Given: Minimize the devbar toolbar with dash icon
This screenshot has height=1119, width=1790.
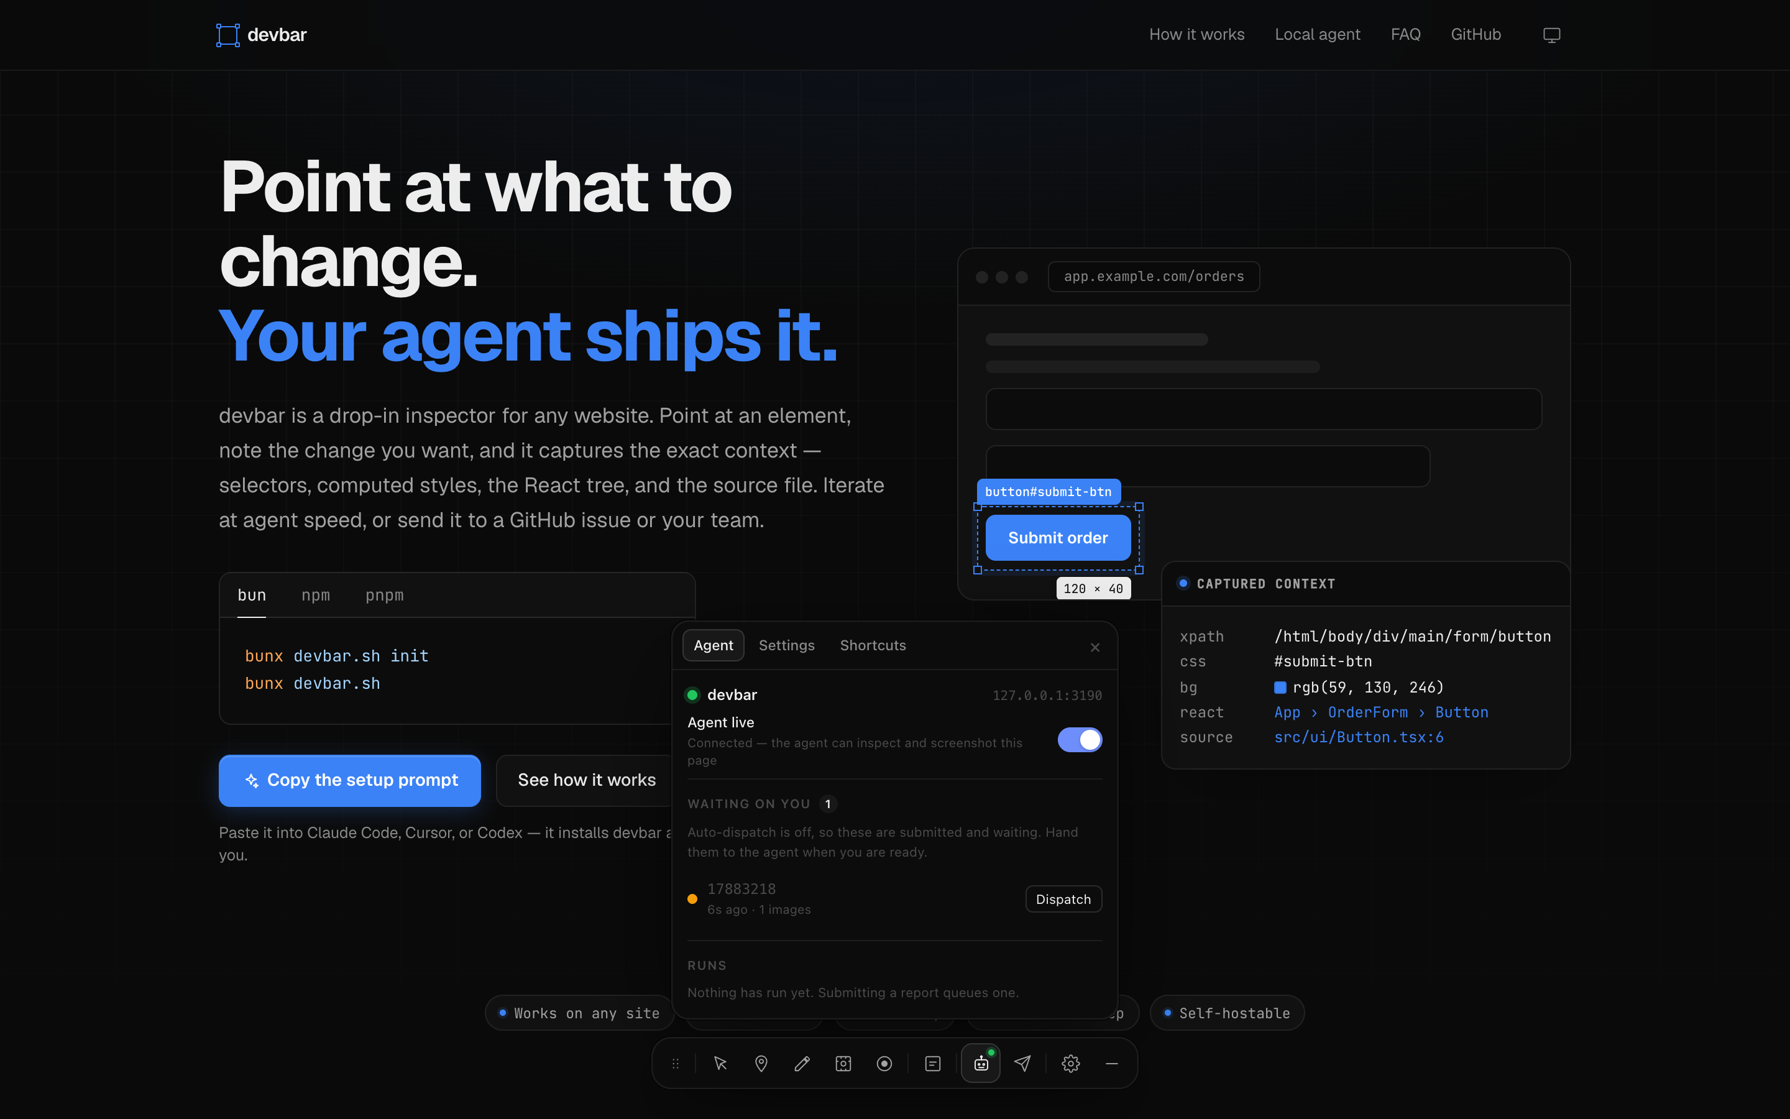Looking at the screenshot, I should (1112, 1064).
